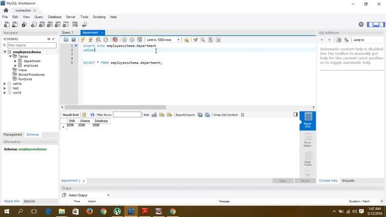Open the Query menu
The image size is (386, 217).
pyautogui.click(x=39, y=17)
